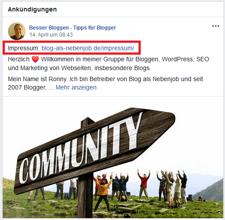Open the Besser Bloggen group name link
The height and width of the screenshot is (220, 225).
click(72, 28)
